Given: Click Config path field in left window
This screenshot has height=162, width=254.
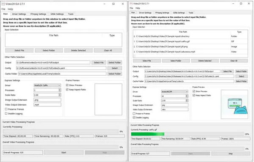Looking at the screenshot, I should point(61,68).
